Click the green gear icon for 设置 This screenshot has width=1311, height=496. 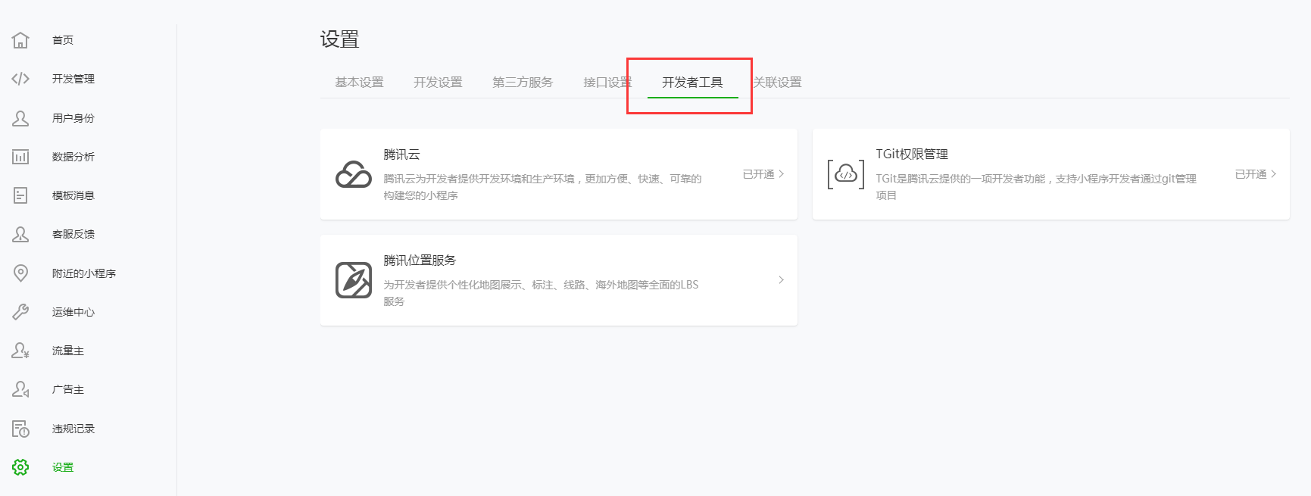tap(20, 467)
